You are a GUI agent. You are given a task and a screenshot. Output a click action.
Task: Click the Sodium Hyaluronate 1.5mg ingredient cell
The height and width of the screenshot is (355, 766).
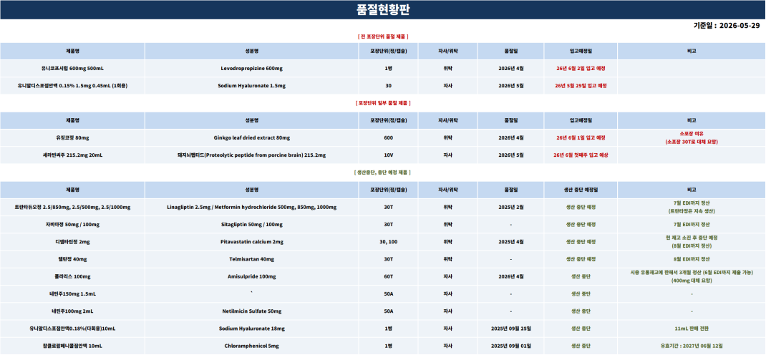pos(251,85)
